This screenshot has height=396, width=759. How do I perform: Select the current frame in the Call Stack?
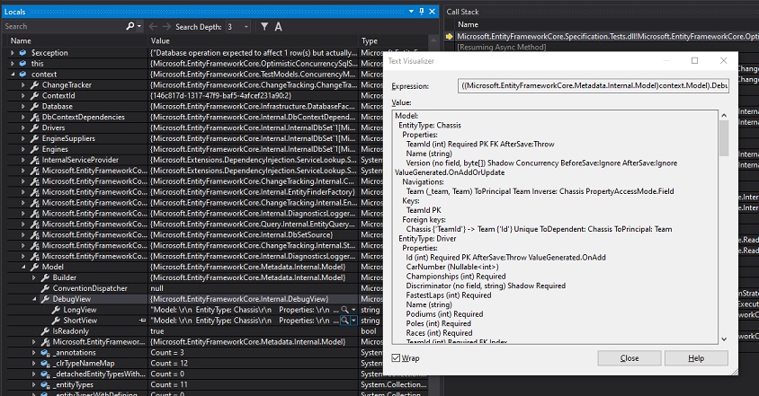click(608, 36)
